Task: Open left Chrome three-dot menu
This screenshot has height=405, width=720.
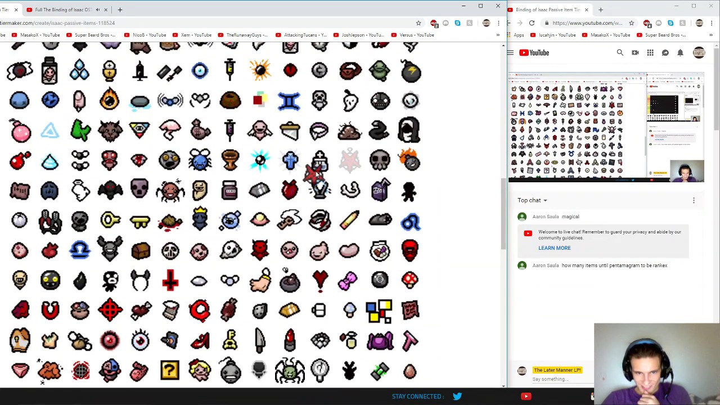Action: click(x=498, y=23)
